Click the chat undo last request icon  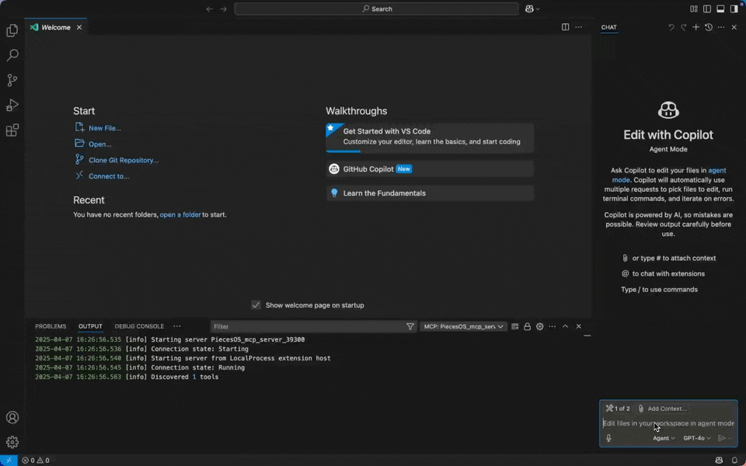pos(671,27)
